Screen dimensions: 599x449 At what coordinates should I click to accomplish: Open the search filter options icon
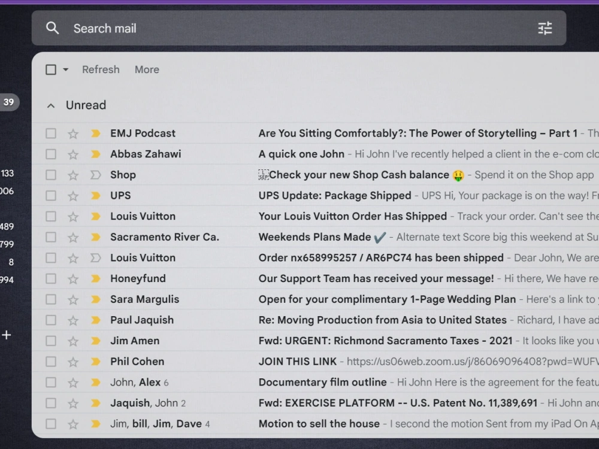click(x=544, y=28)
